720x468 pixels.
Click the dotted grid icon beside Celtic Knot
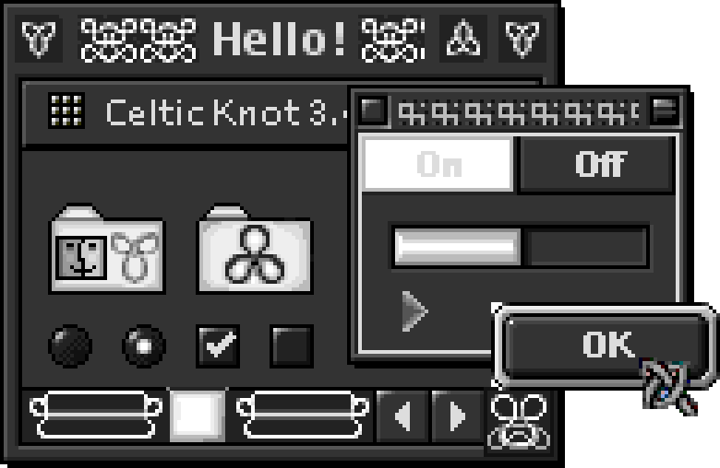coord(66,111)
